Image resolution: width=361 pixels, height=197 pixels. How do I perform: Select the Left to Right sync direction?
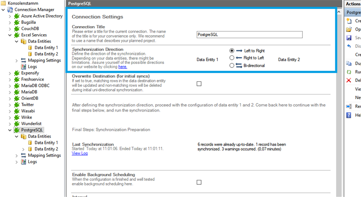coord(232,51)
